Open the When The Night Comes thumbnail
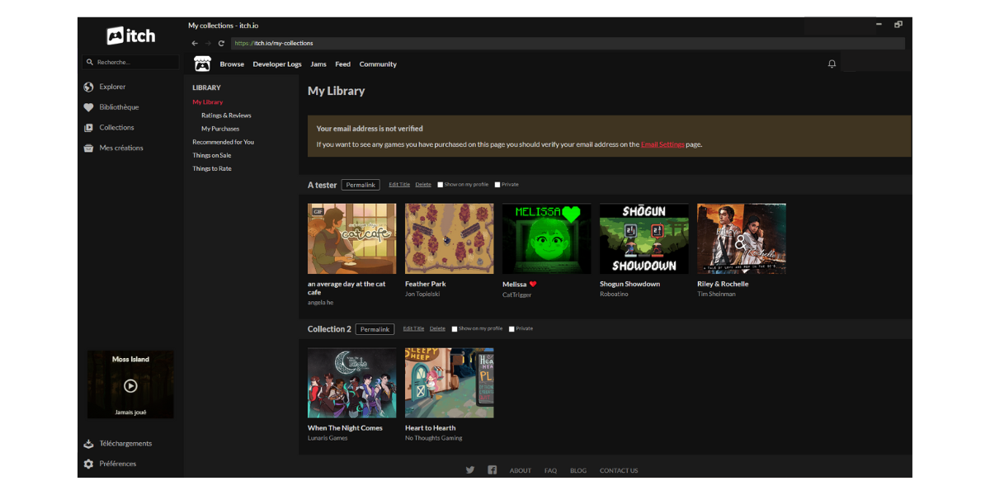 (x=352, y=383)
